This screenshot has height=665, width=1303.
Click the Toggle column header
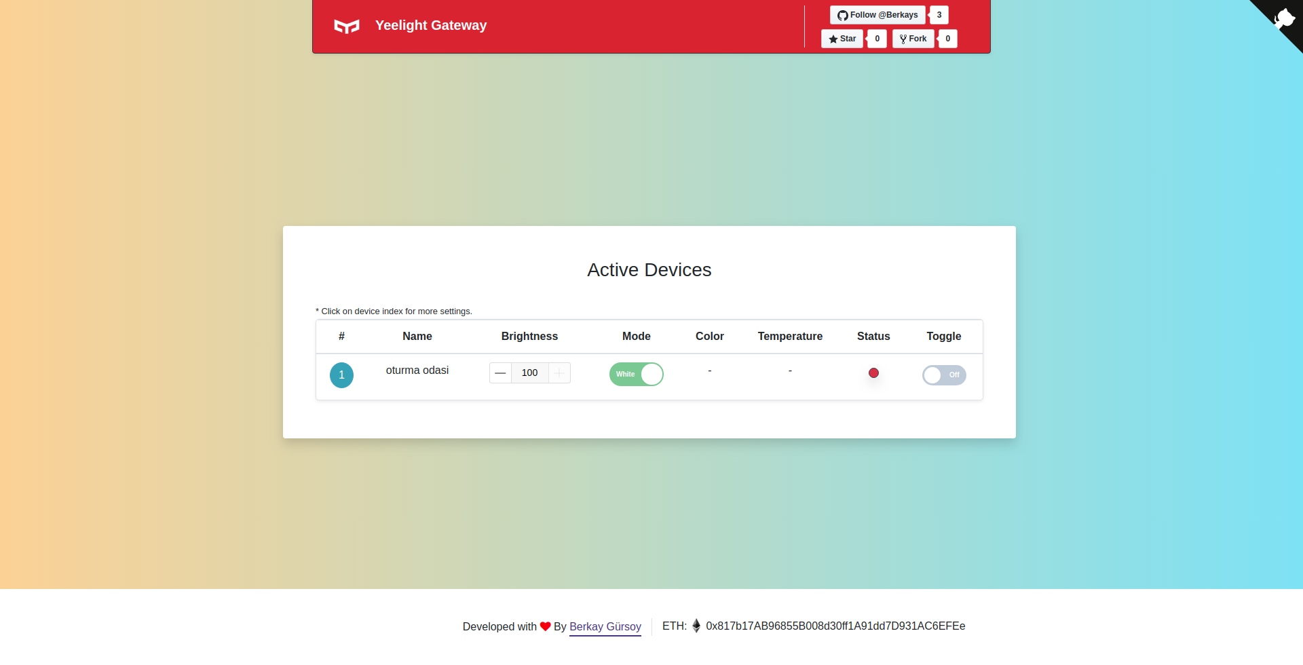[944, 336]
